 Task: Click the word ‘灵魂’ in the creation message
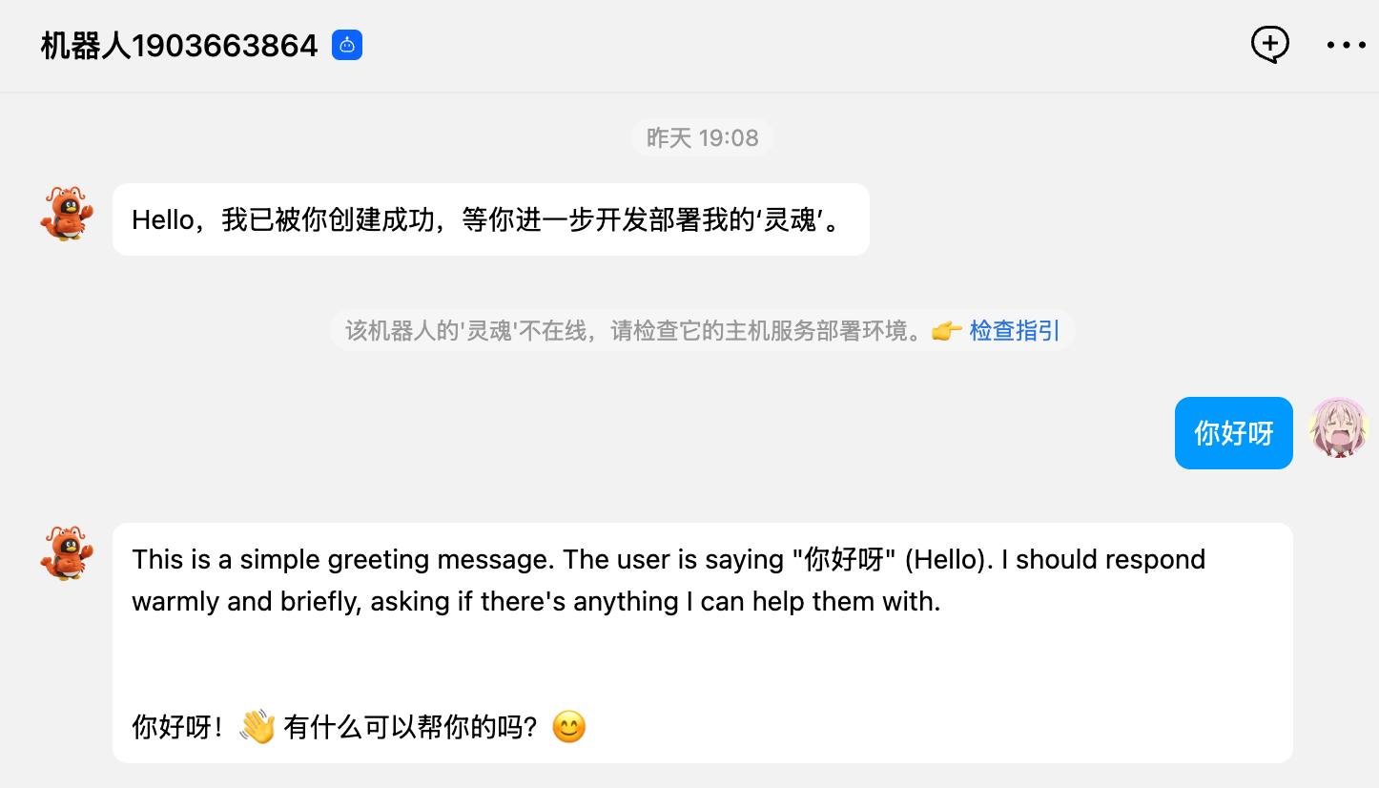click(791, 219)
